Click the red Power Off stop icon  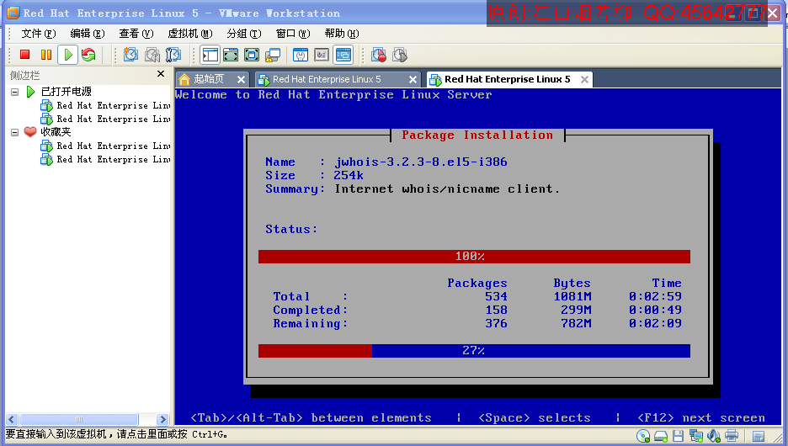point(24,54)
